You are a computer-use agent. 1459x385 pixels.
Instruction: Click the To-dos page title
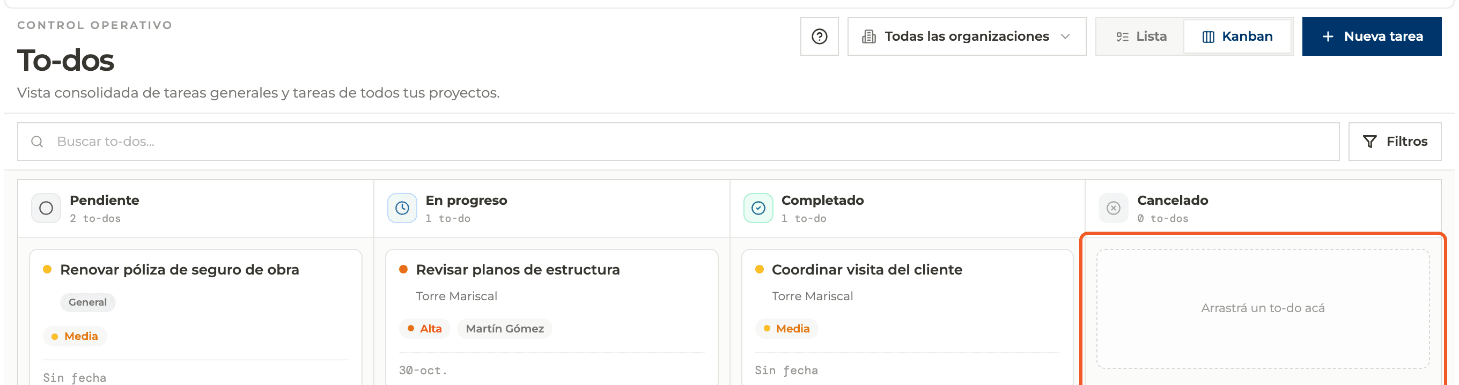pos(65,60)
